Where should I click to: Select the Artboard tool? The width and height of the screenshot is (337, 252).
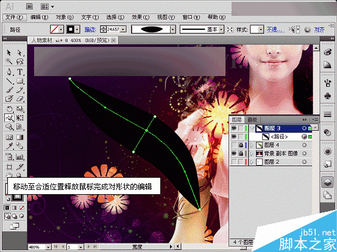[x=9, y=167]
